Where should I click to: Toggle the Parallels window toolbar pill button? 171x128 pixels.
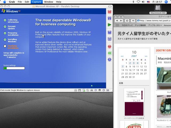pos(110,6)
